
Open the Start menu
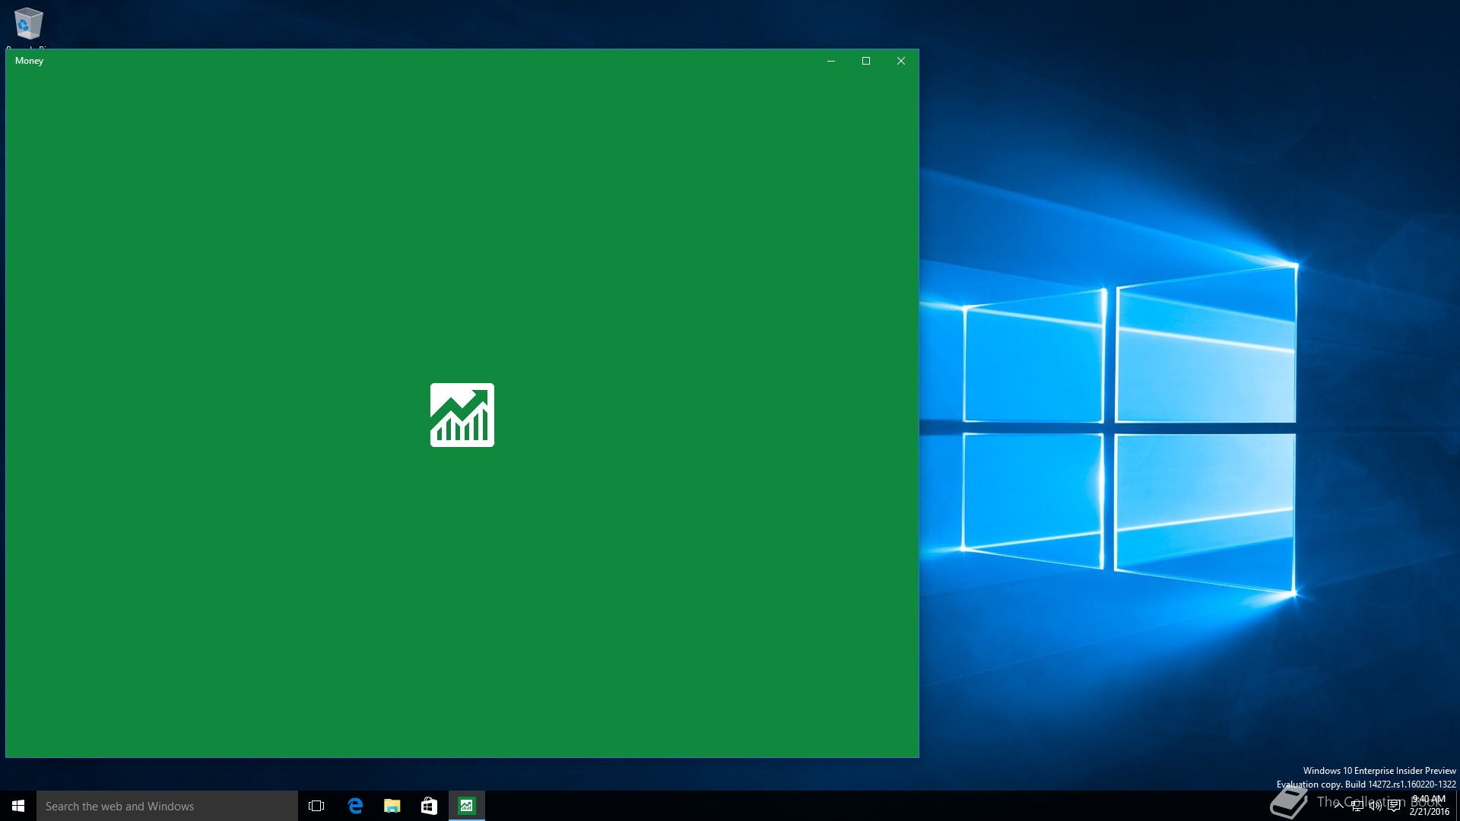[18, 806]
